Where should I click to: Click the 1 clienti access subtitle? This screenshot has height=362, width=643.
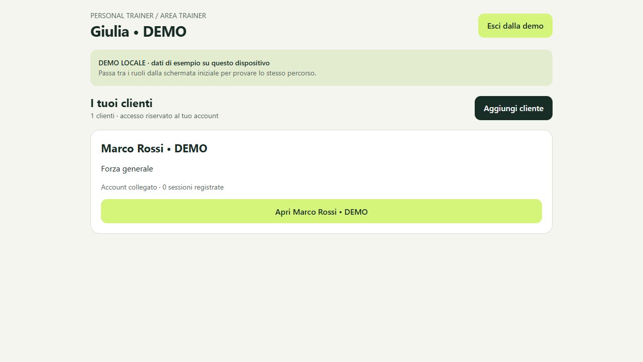[154, 116]
